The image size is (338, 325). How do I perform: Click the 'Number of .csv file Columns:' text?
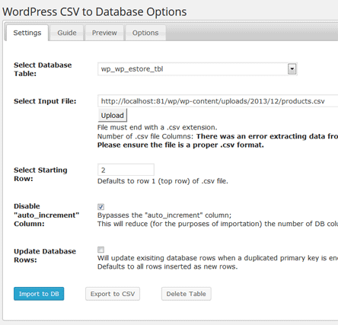[x=145, y=136]
